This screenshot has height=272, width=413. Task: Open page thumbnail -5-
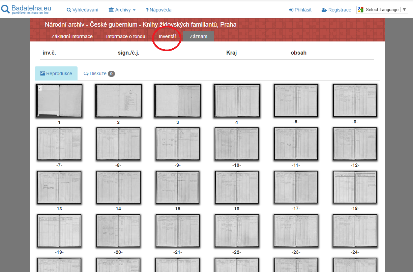click(x=296, y=100)
